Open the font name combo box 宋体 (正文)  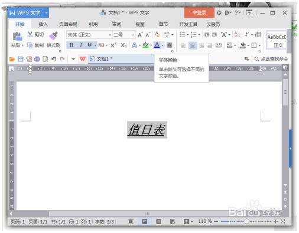tap(89, 35)
